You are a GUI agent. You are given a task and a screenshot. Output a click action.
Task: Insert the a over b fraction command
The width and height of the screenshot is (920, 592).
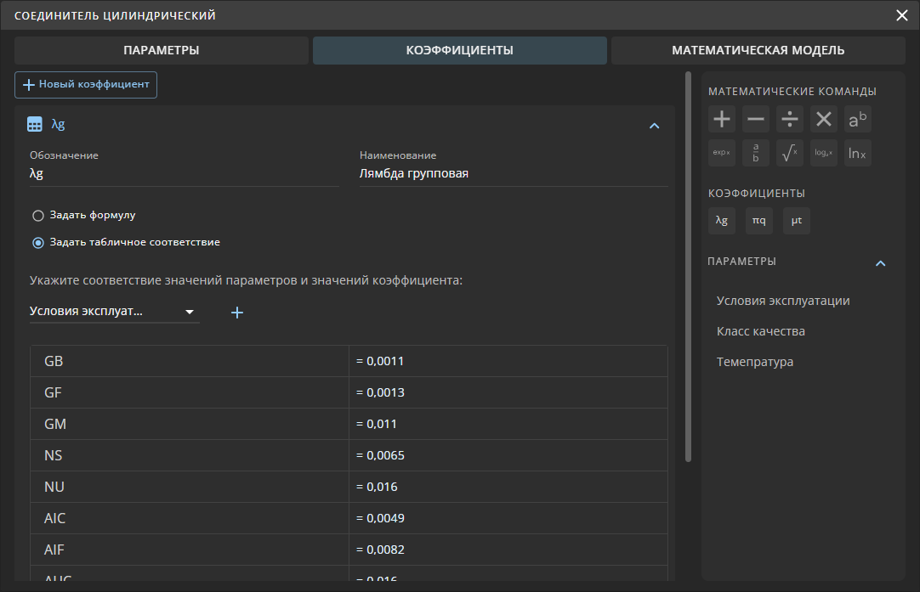756,153
